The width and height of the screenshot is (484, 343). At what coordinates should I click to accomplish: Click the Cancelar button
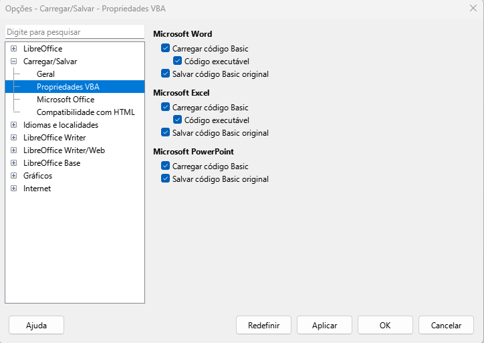[446, 325]
